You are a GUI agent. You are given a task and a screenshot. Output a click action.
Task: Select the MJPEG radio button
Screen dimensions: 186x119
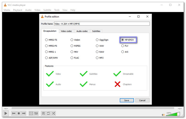click(x=72, y=46)
